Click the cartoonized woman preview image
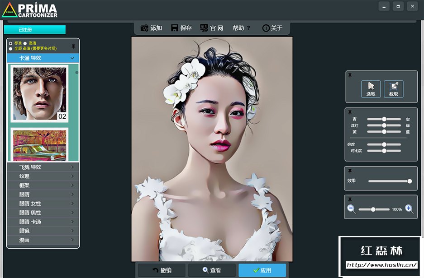Screen dimensions: 424x278 pyautogui.click(x=212, y=149)
